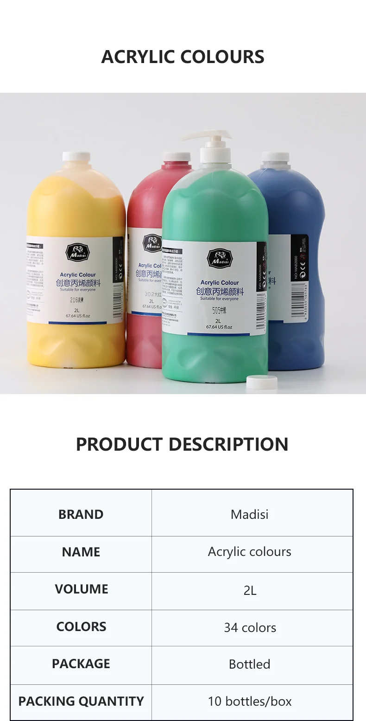This screenshot has height=721, width=366.
Task: Click the PRODUCT DESCRIPTION heading
Action: (182, 444)
